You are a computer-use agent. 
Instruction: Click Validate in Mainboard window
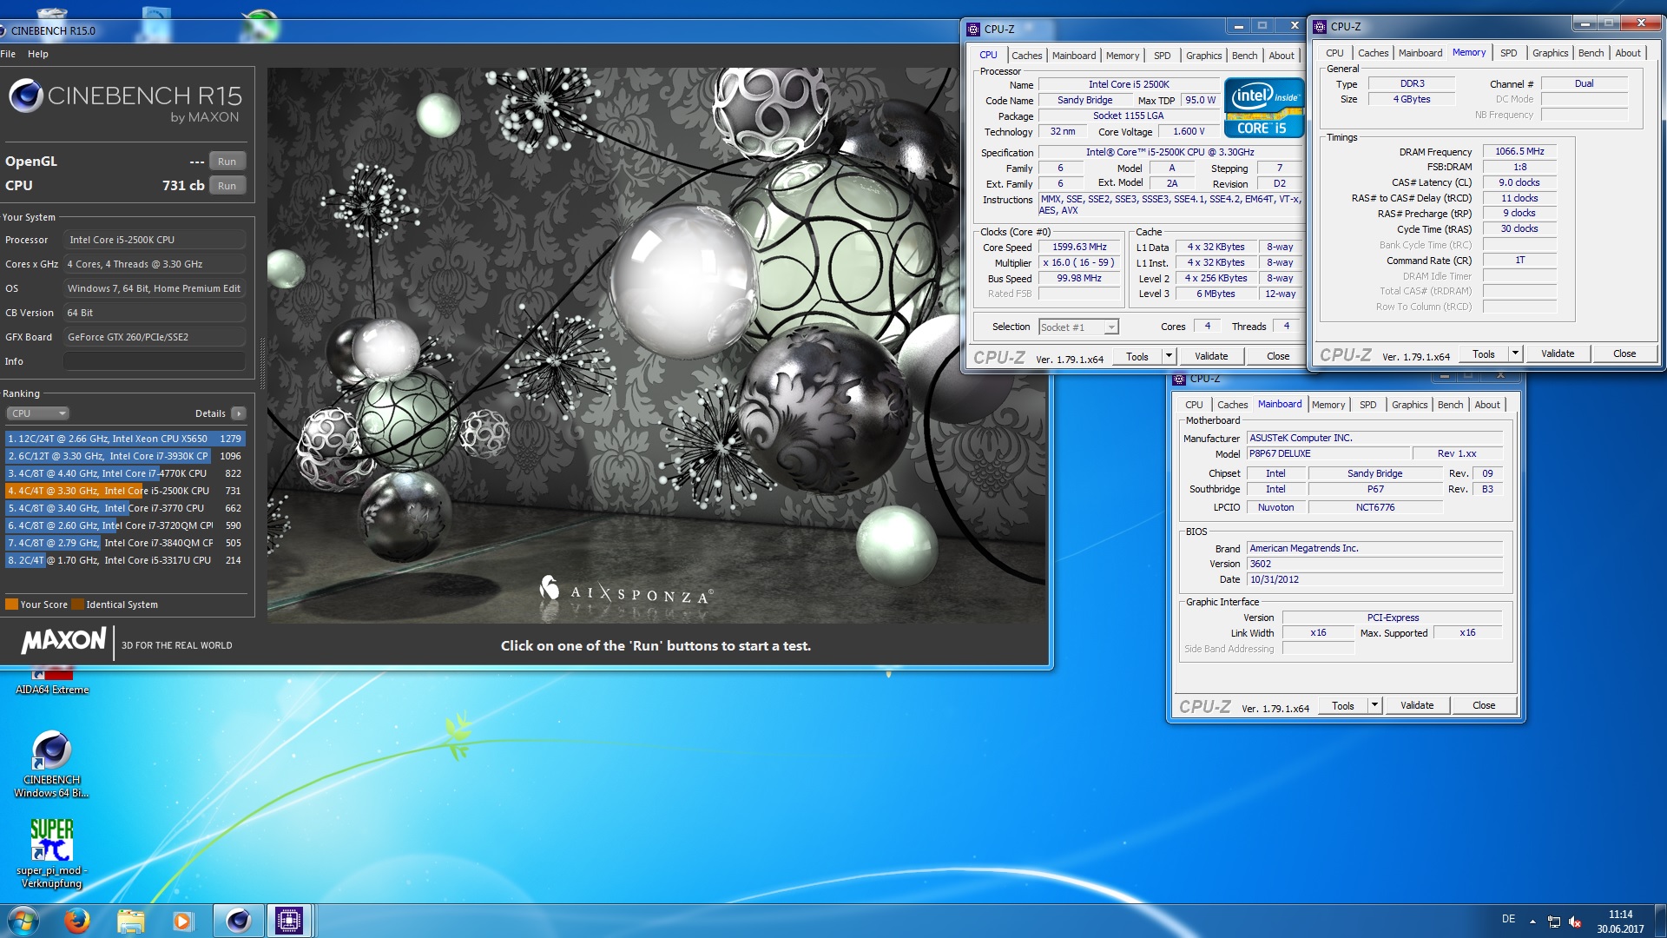(1417, 705)
